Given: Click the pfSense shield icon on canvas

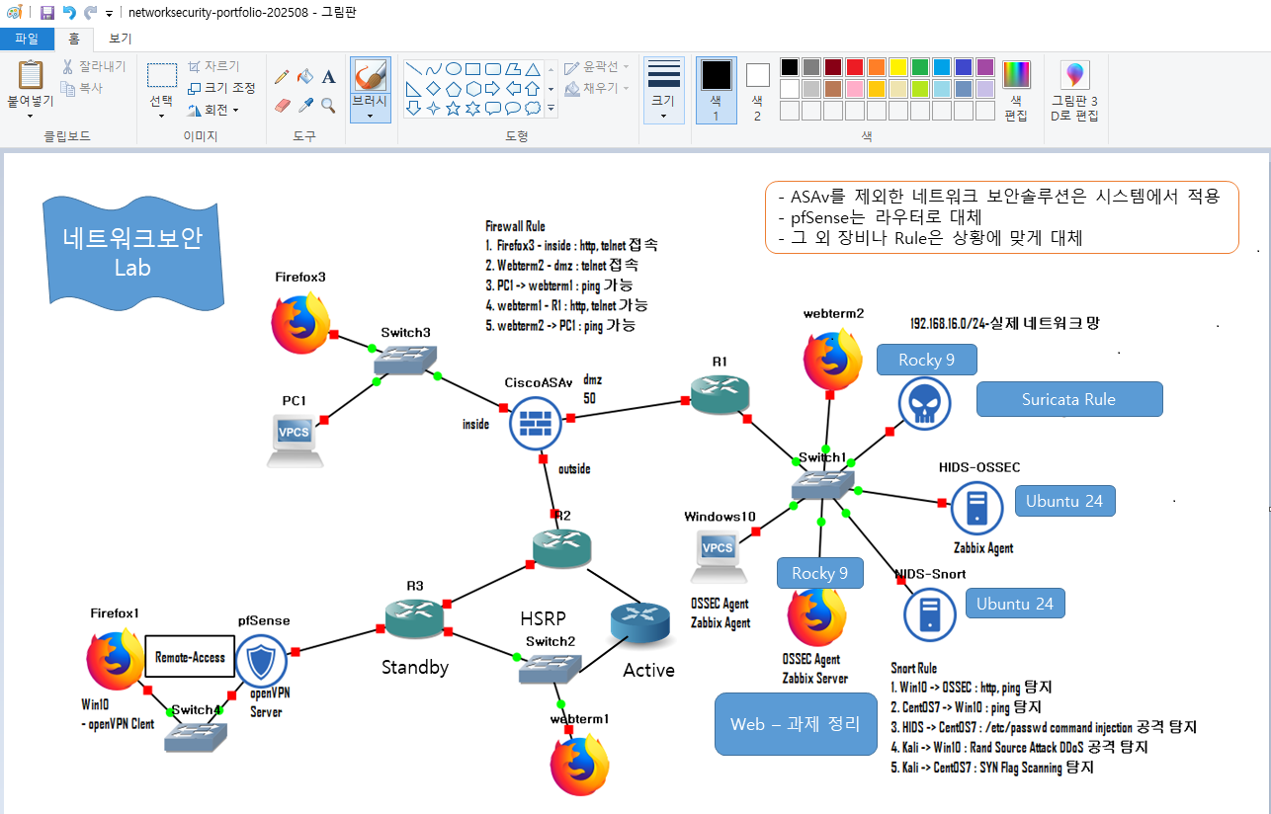Looking at the screenshot, I should click(262, 659).
